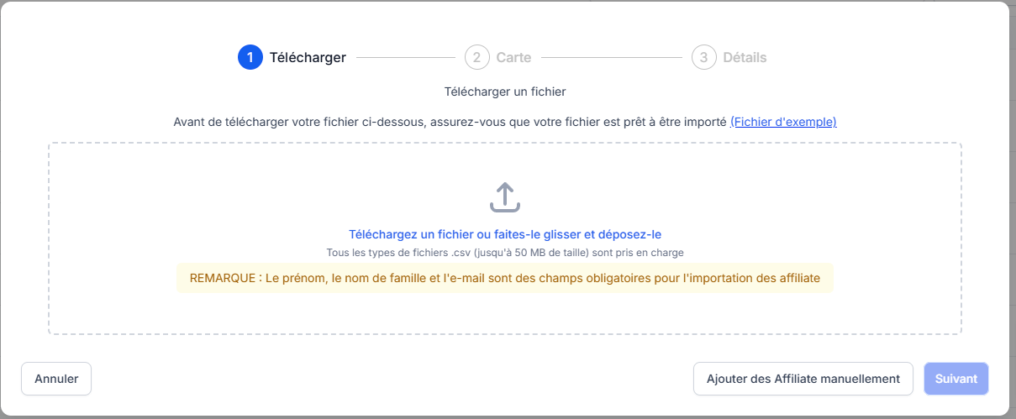The height and width of the screenshot is (419, 1016).
Task: Continue with the Suivant button
Action: pyautogui.click(x=956, y=379)
